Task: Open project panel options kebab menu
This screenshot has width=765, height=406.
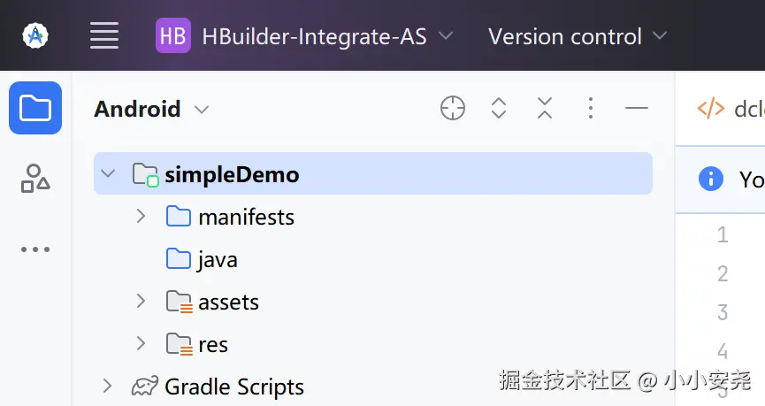Action: click(x=591, y=109)
